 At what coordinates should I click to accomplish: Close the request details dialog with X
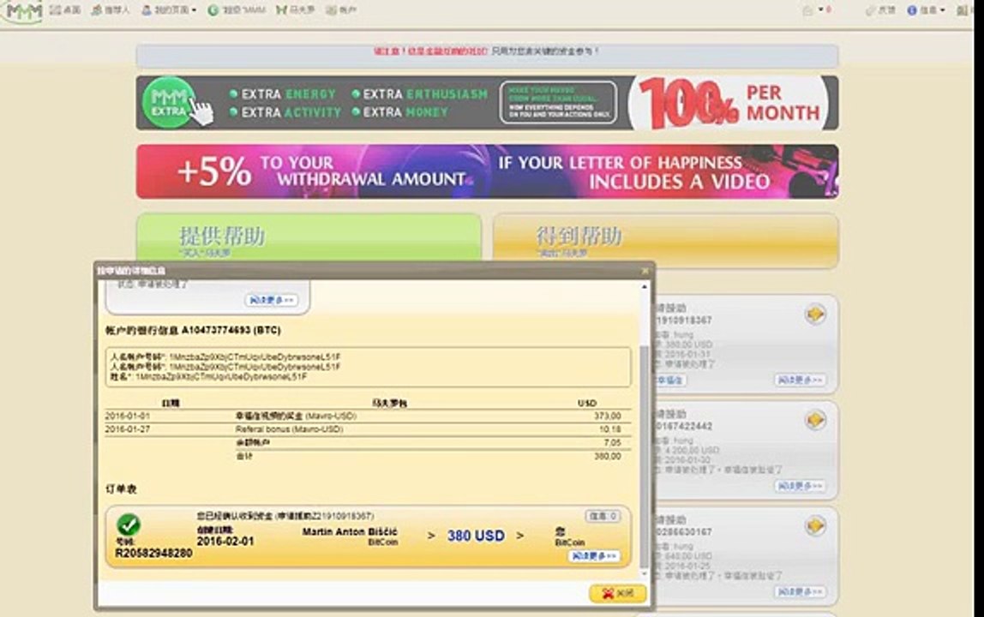coord(645,271)
